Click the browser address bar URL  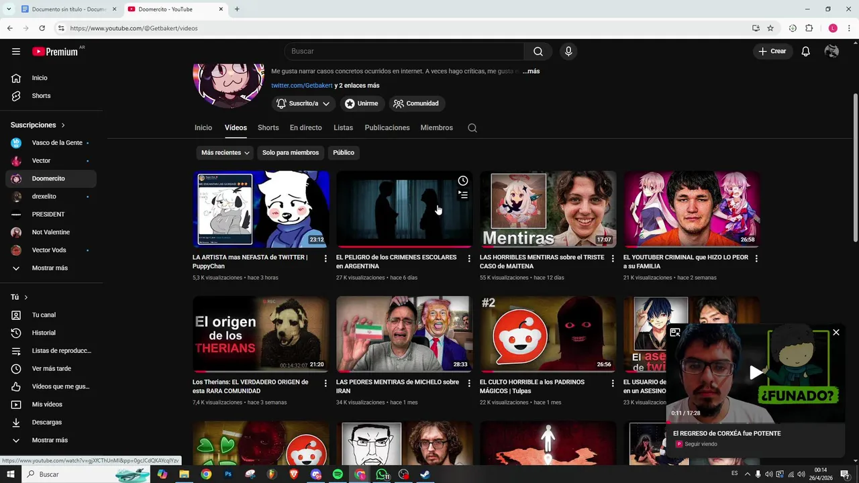pos(134,28)
